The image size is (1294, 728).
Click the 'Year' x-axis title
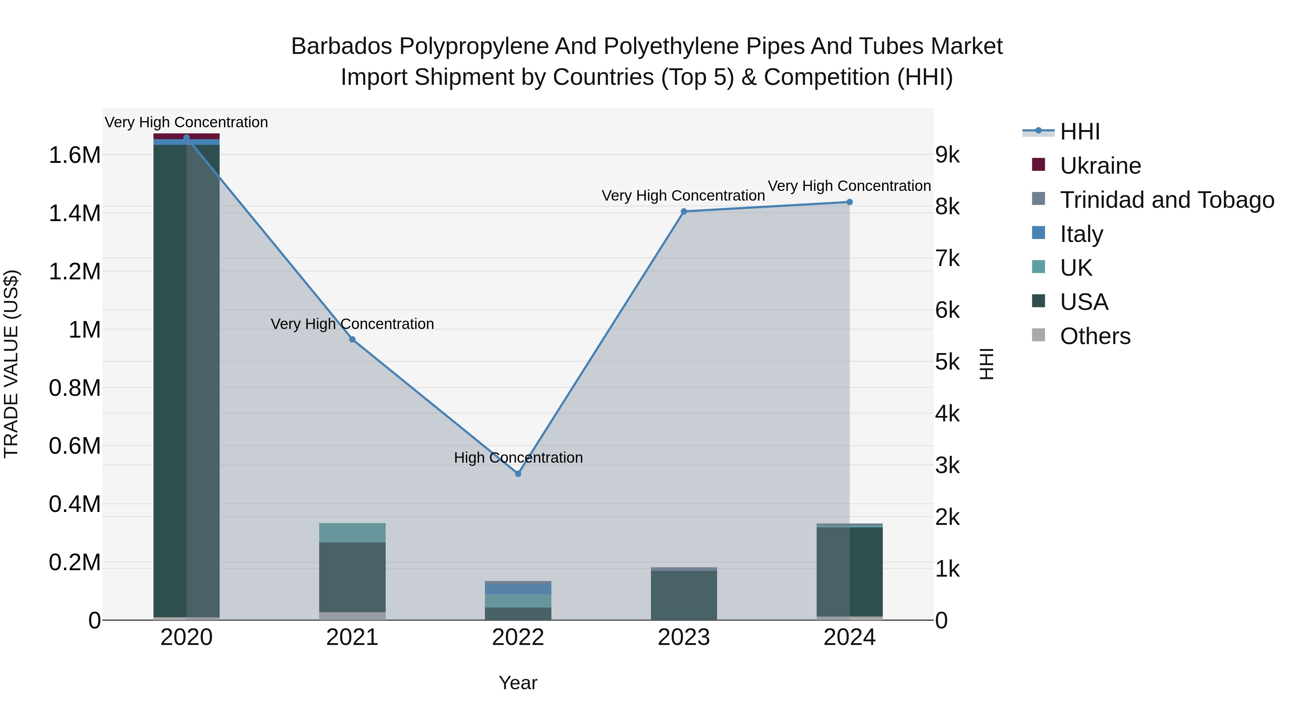tap(518, 683)
